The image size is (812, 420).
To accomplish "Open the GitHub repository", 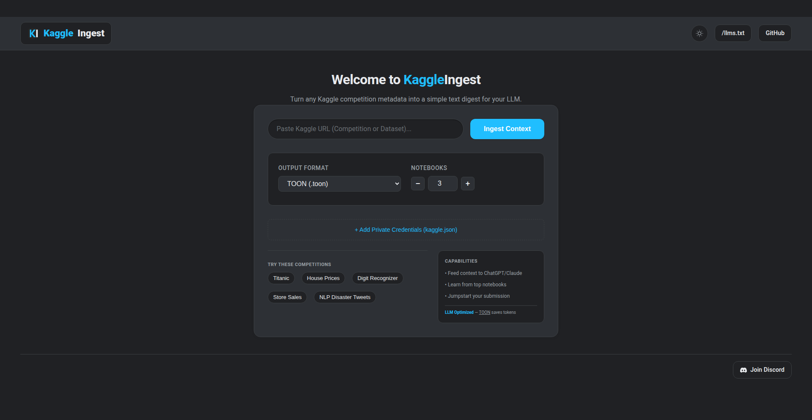I will [774, 33].
